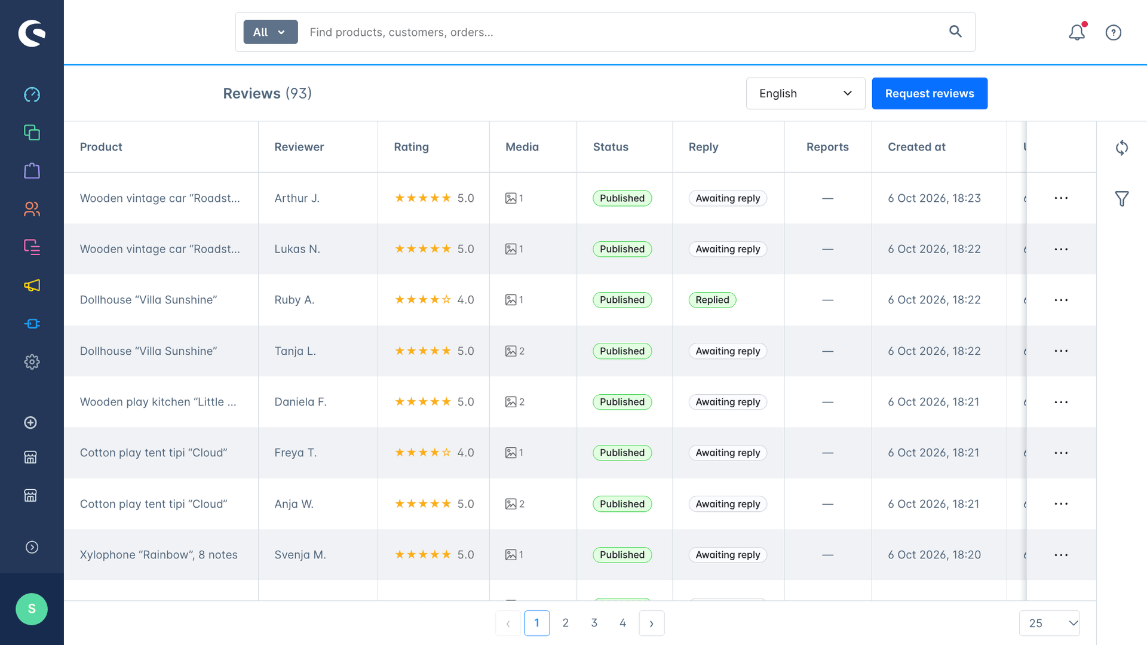Click the Request reviews button
Viewport: 1147px width, 645px height.
click(930, 93)
